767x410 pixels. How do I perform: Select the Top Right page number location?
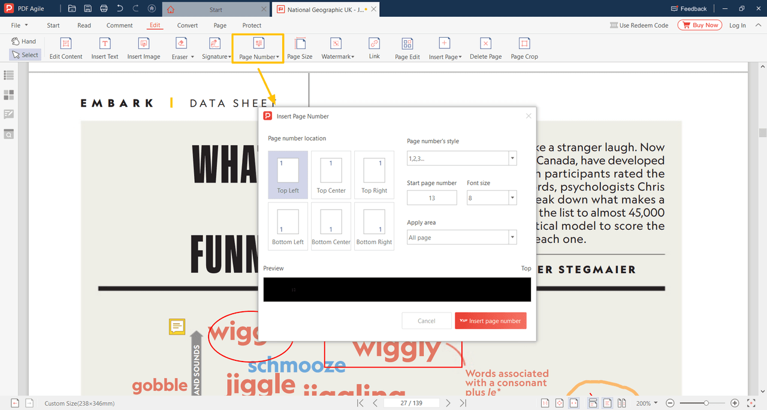coord(374,174)
